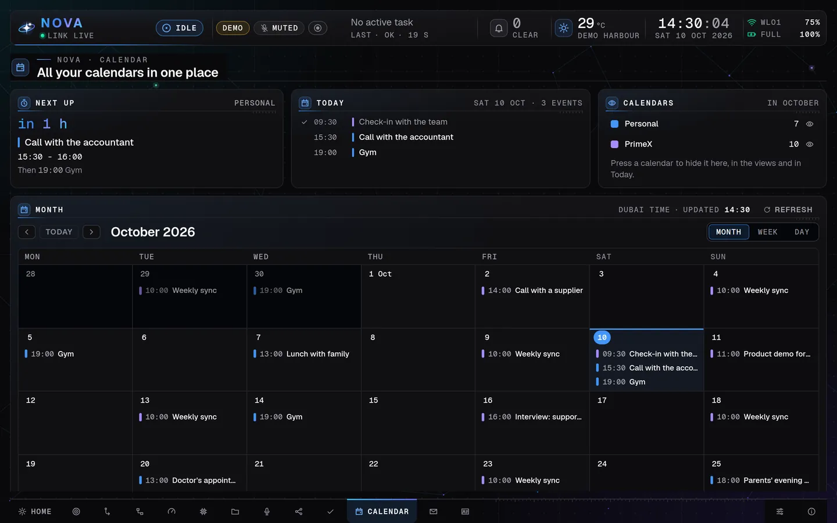The height and width of the screenshot is (523, 837).
Task: Open the Calendar tab in bottom nav
Action: (x=382, y=511)
